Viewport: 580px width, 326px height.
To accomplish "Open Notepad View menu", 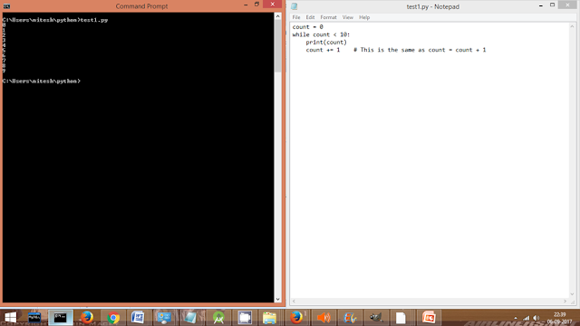I will [348, 17].
